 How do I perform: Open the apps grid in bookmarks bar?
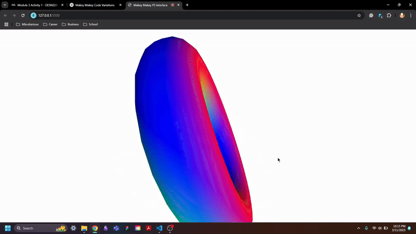pyautogui.click(x=6, y=24)
